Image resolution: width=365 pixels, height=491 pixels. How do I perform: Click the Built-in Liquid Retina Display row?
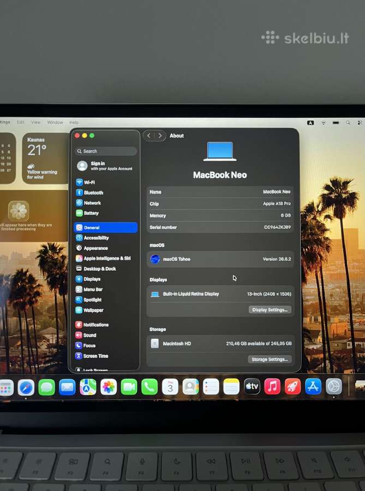(220, 294)
